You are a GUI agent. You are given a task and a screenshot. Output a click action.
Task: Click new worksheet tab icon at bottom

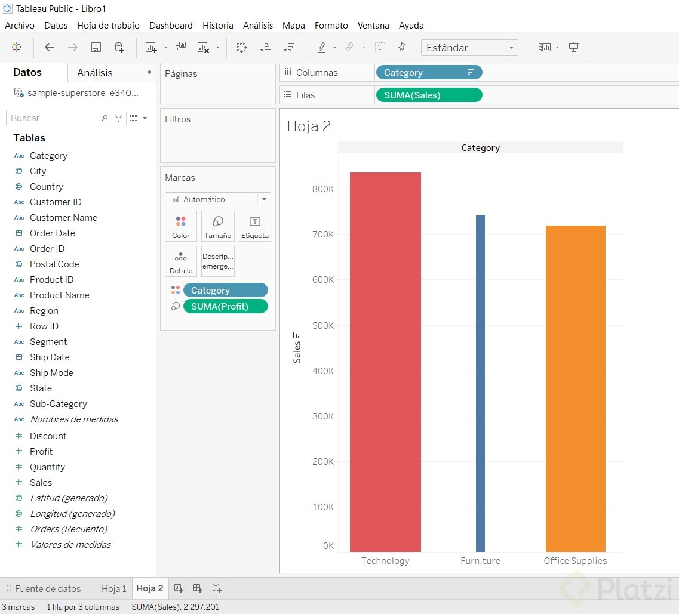pyautogui.click(x=178, y=588)
